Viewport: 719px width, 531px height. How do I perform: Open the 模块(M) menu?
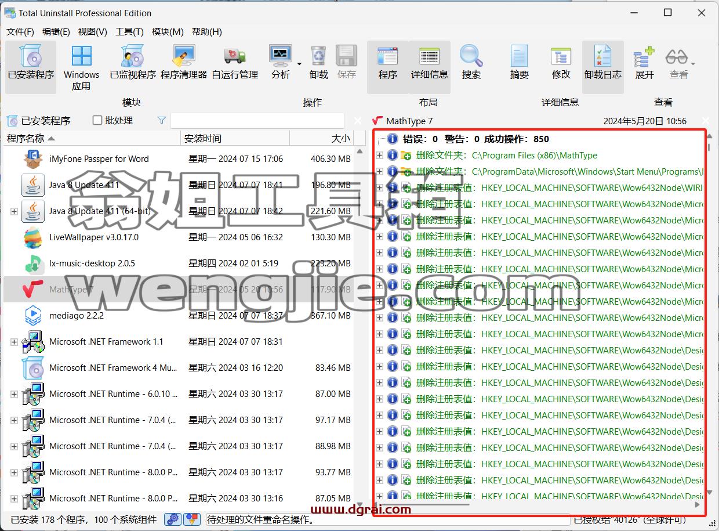pos(168,32)
